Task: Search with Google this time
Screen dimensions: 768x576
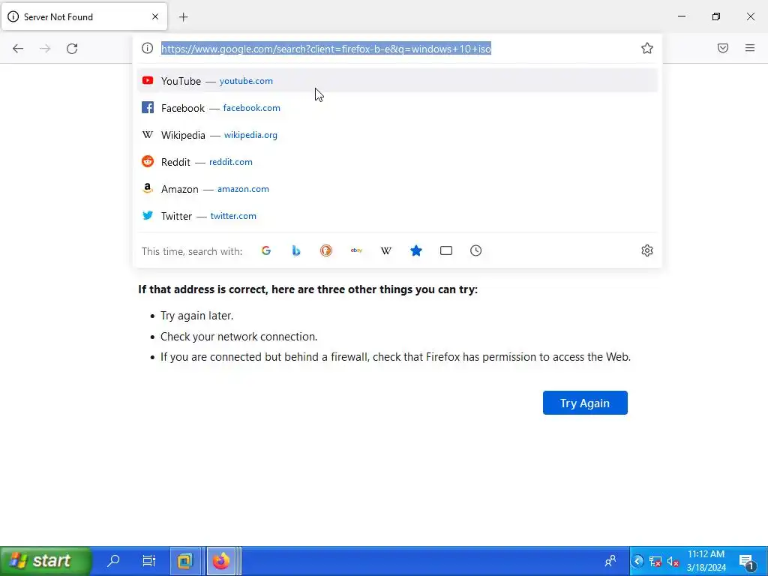Action: tap(266, 250)
